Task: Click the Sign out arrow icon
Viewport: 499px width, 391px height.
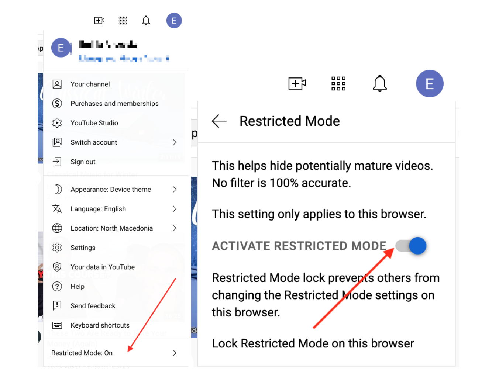Action: click(x=57, y=162)
